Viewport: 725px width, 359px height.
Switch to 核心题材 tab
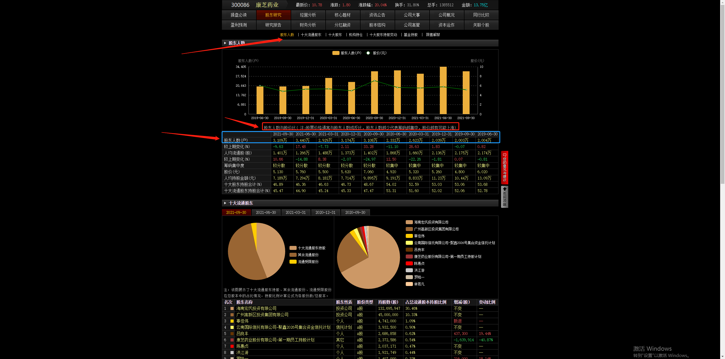pyautogui.click(x=342, y=15)
